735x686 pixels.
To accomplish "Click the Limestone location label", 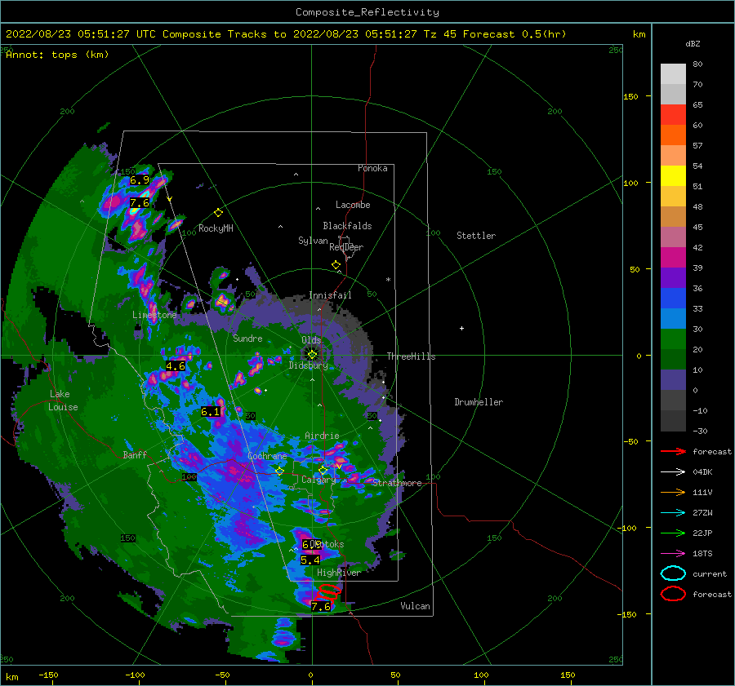I will [154, 315].
